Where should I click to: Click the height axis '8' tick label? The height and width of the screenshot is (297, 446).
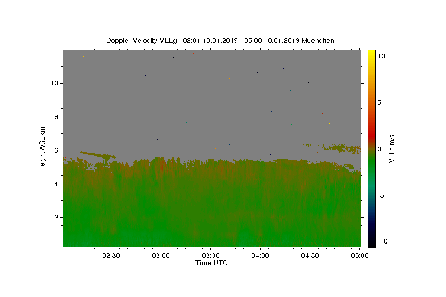[57, 117]
